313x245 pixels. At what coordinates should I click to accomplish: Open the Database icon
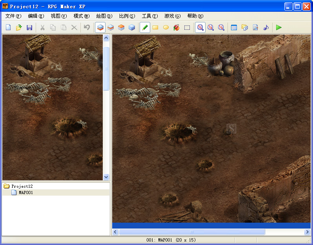click(x=234, y=27)
